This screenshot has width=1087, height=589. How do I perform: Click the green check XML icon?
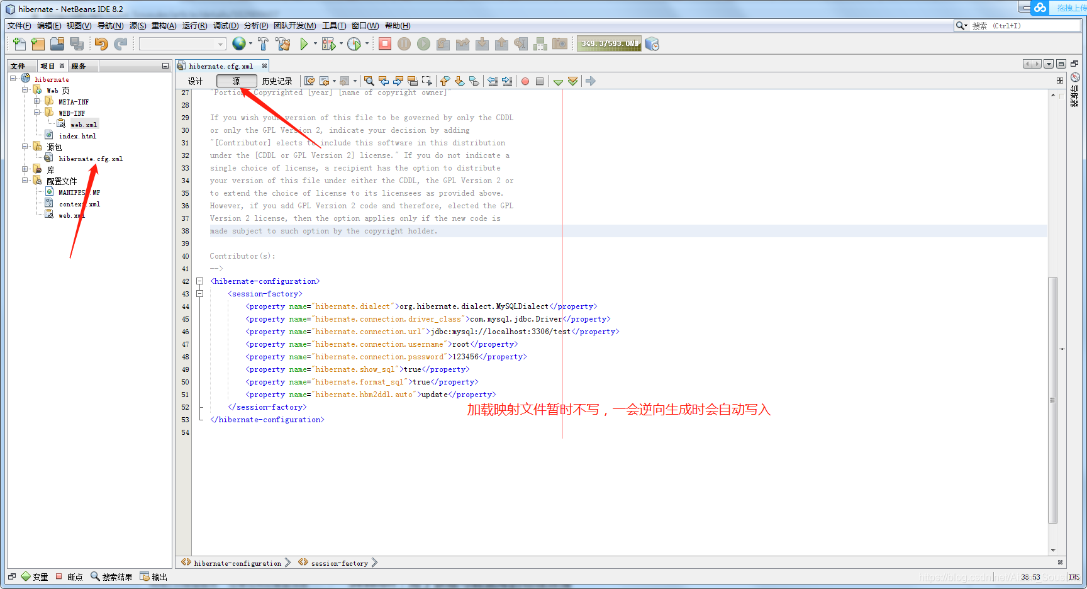558,82
